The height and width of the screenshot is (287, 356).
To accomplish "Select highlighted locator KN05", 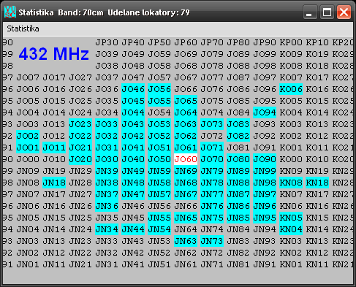I will coord(291,218).
